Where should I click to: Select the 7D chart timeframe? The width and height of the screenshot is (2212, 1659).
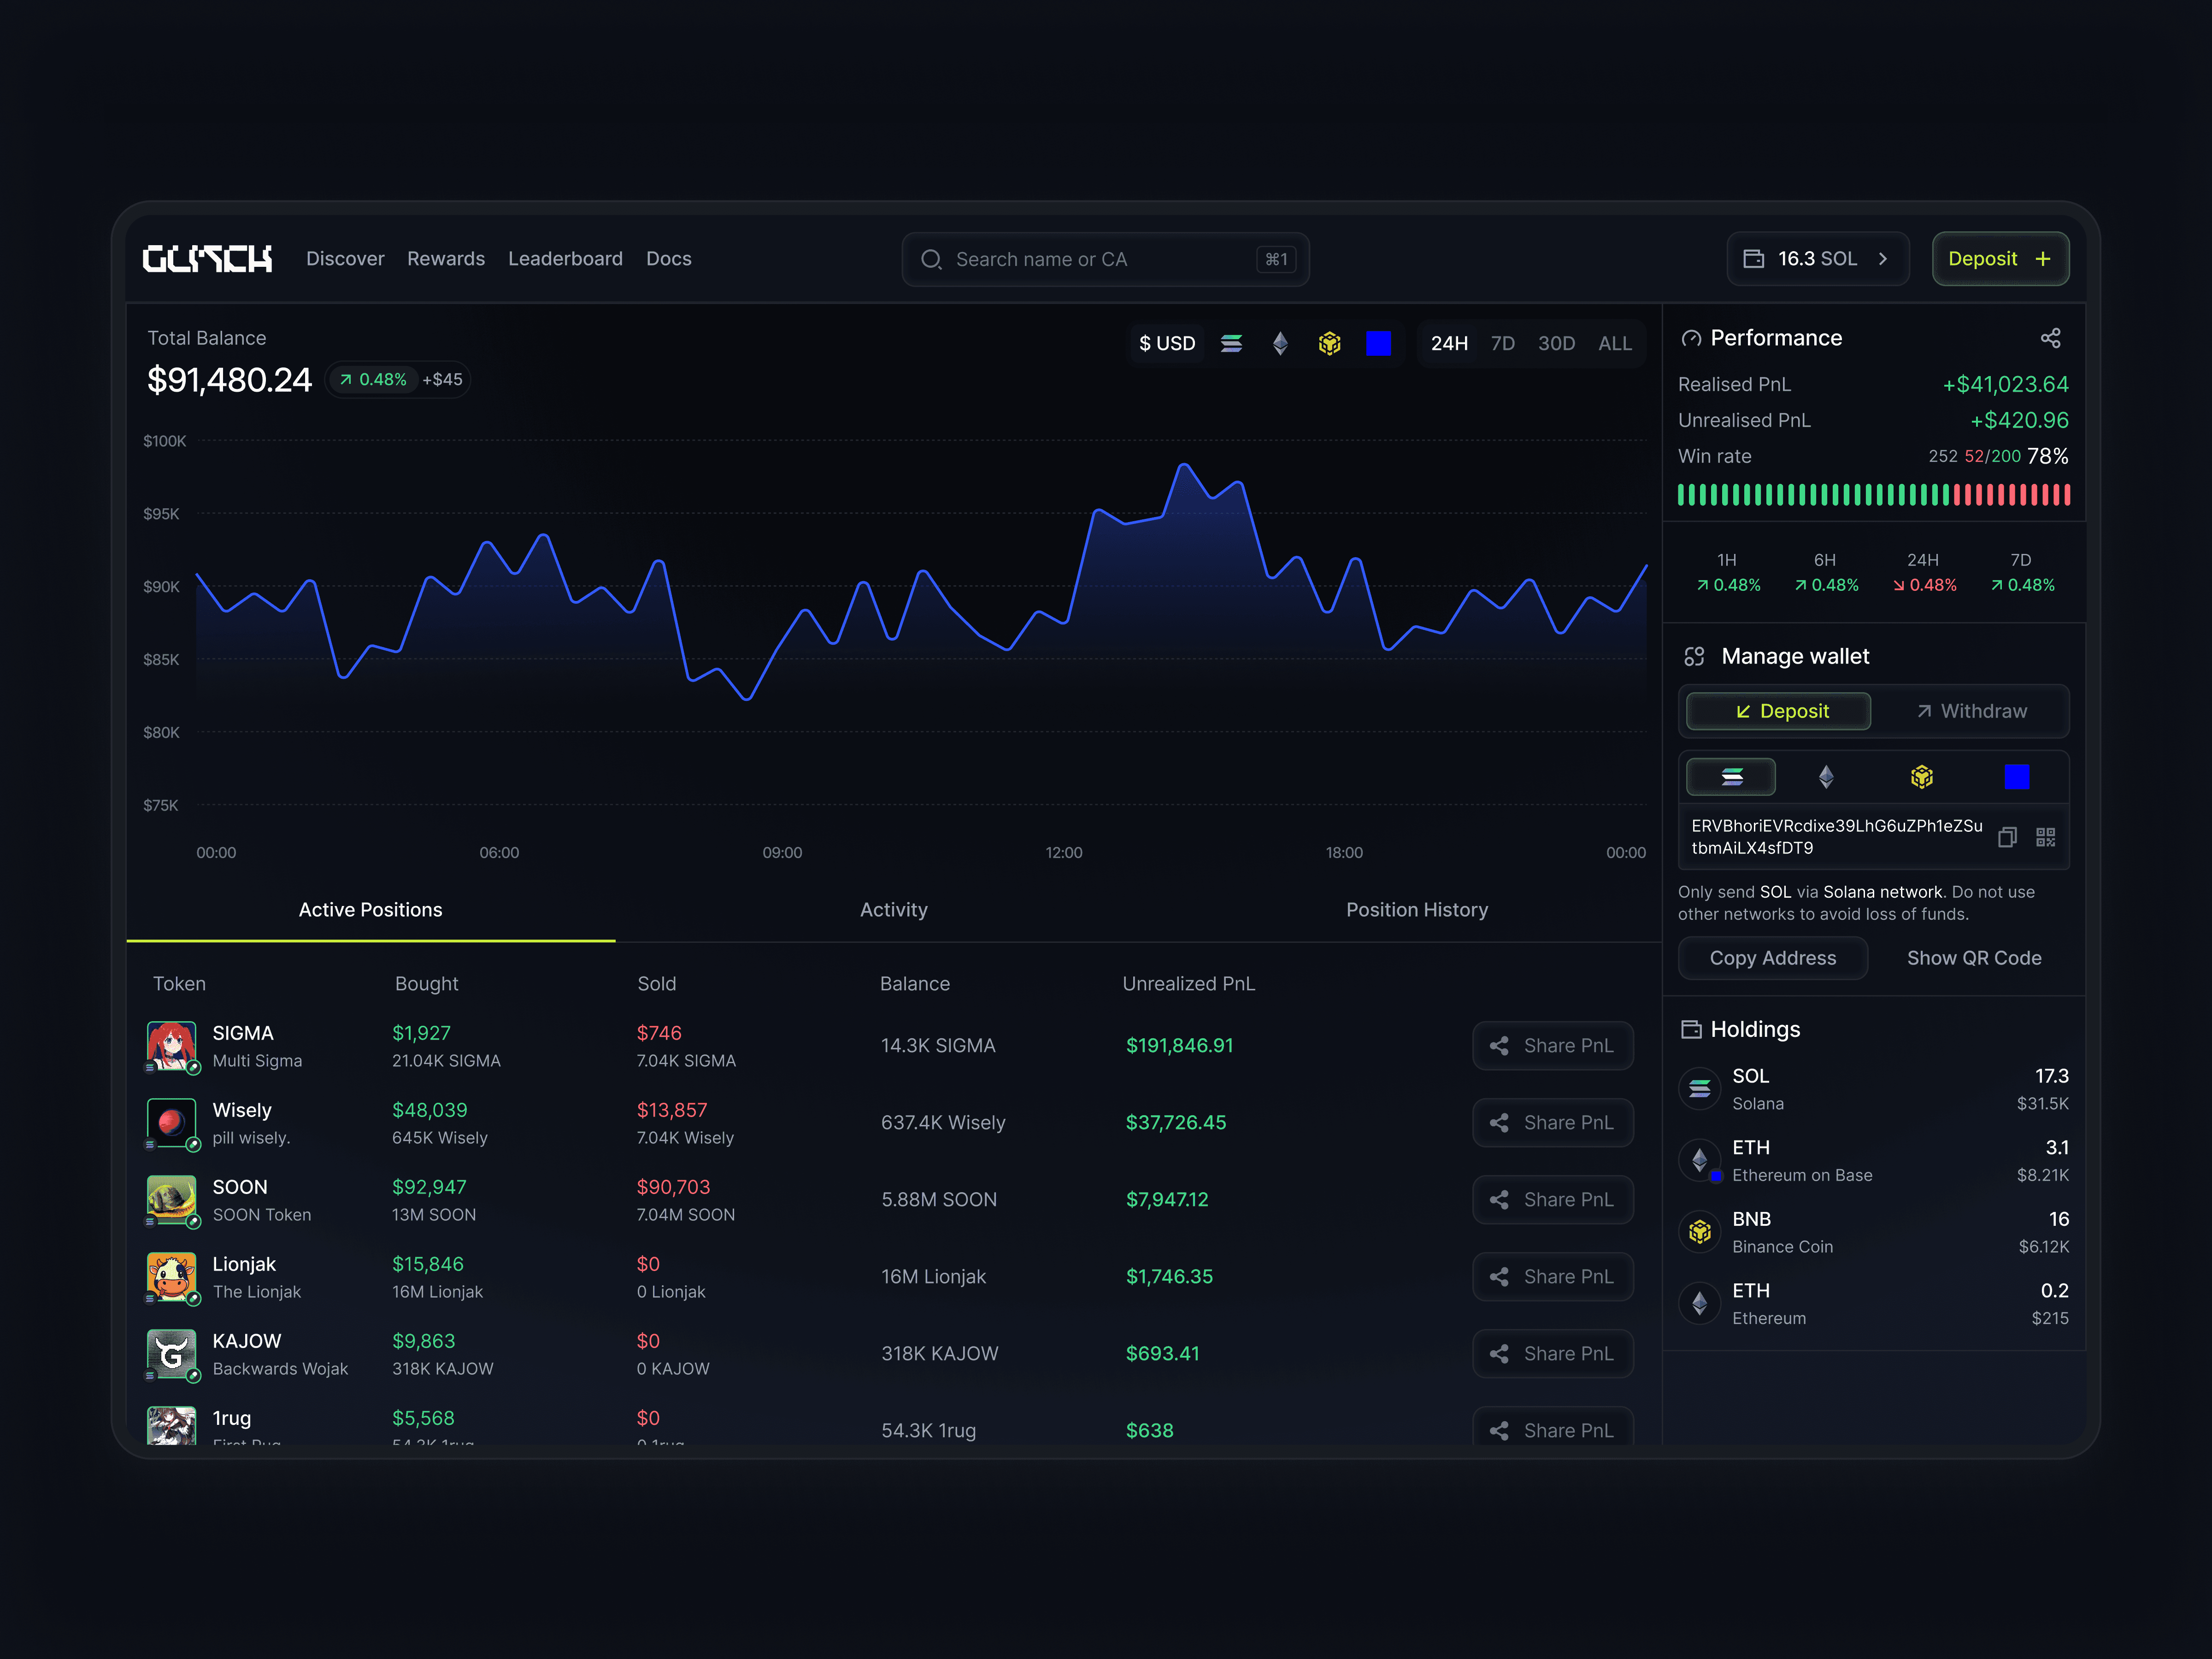coord(1502,344)
